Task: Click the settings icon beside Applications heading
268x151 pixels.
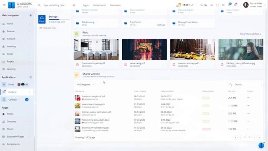Action: pos(31,77)
